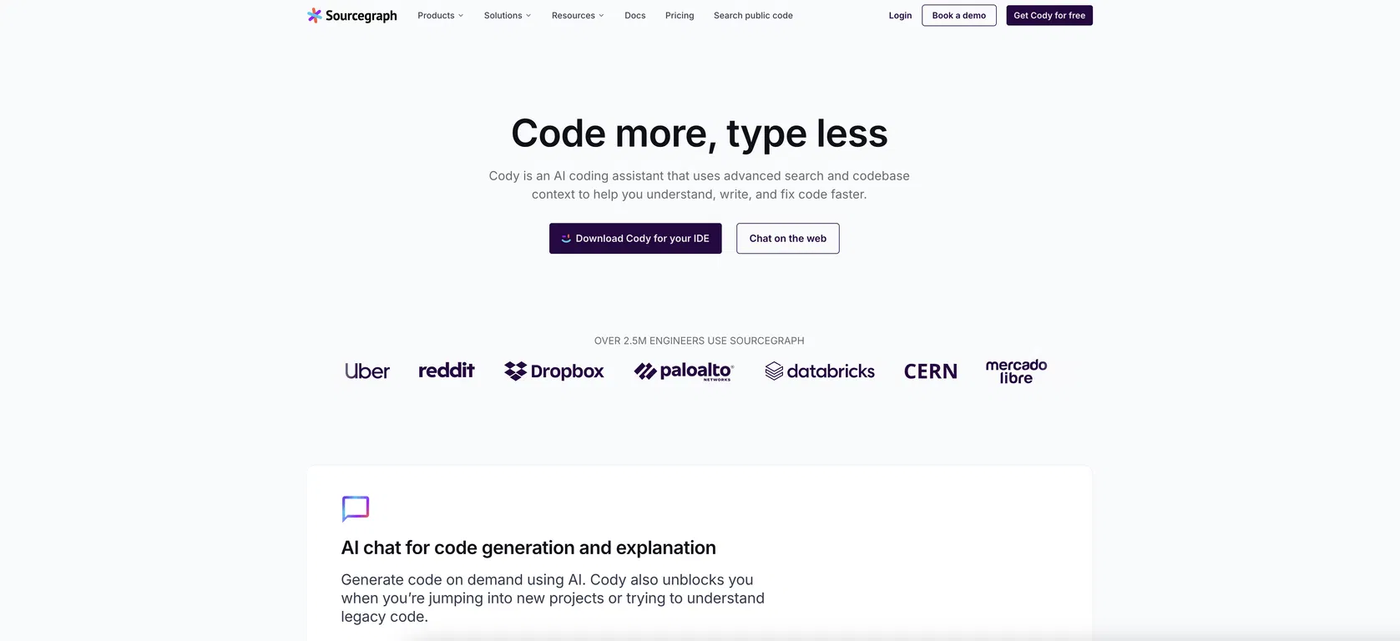Click the AI chat bubble icon
Screen dimensions: 1400x641
(356, 508)
